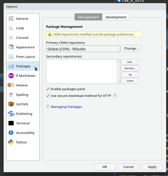Click the secondary repositories scroll up arrow
This screenshot has height=176, width=168.
(118, 61)
